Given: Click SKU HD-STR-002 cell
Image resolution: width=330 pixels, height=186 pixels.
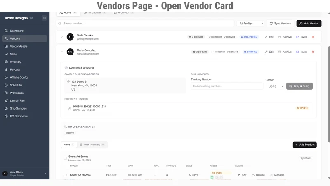Looking at the screenshot, I should pos(135,175).
